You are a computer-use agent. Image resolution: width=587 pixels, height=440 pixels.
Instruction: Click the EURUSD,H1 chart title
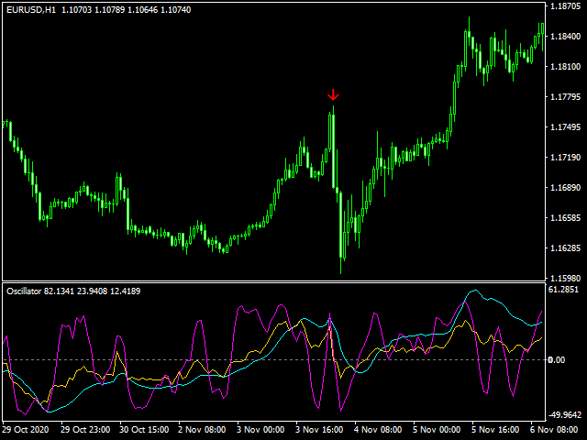point(31,10)
